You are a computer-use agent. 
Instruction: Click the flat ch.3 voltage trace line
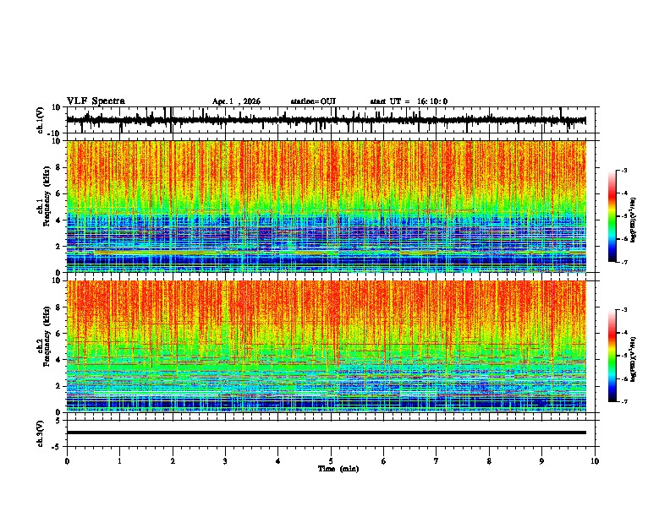(x=327, y=433)
